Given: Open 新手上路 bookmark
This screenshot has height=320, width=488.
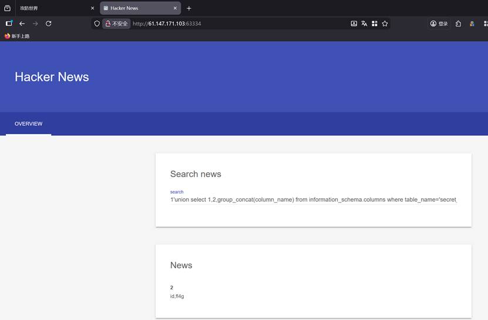Looking at the screenshot, I should pyautogui.click(x=17, y=36).
